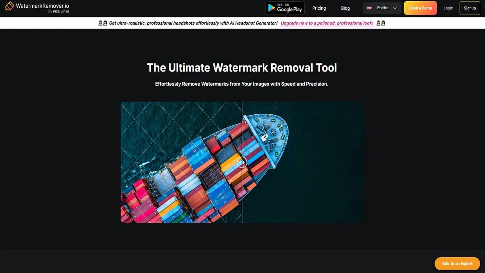Screen dimensions: 485x273
Task: Open the English language selector
Action: (x=382, y=8)
